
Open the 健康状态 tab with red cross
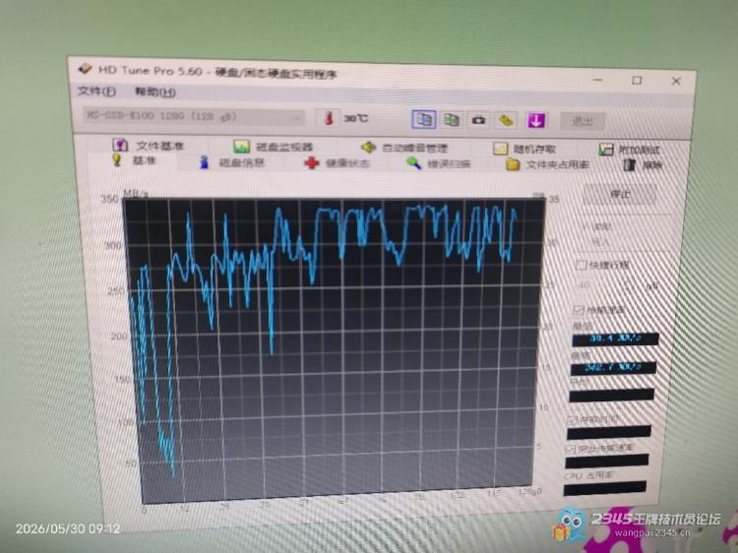point(337,163)
